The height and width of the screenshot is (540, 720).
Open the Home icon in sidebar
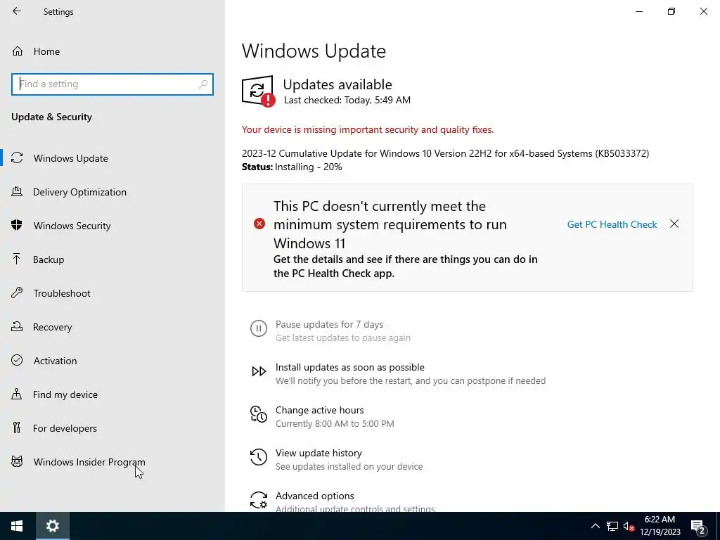18,51
